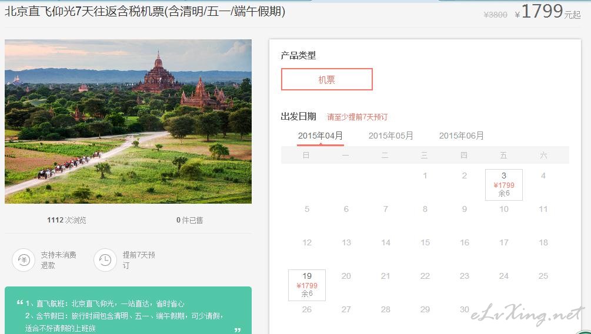Click the product title 北京直飞仰光7天往返含税机票
Image resolution: width=591 pixels, height=334 pixels.
(145, 12)
